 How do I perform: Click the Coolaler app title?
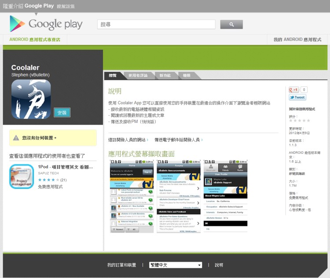click(25, 67)
